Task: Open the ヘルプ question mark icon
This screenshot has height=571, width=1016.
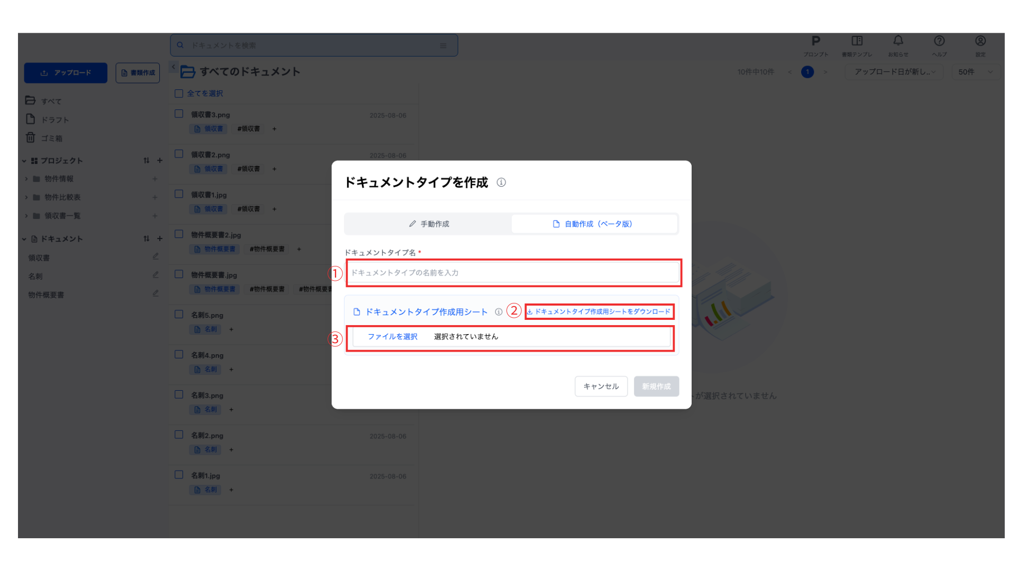Action: point(939,41)
